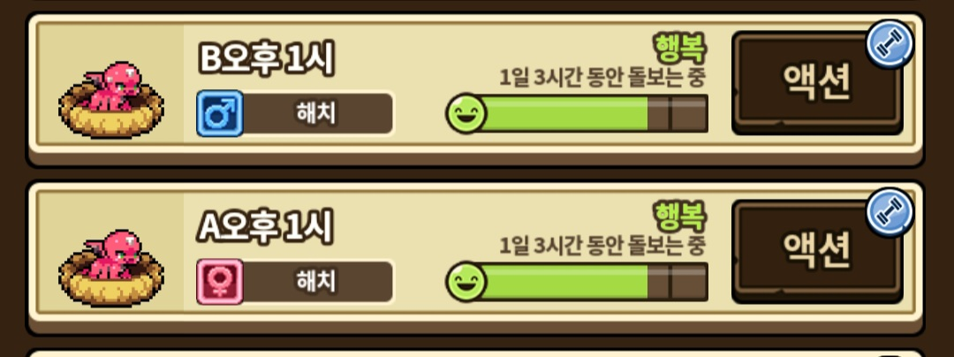954x357 pixels.
Task: Click the smiley face on A오후 1시's happiness bar
Action: (x=466, y=281)
